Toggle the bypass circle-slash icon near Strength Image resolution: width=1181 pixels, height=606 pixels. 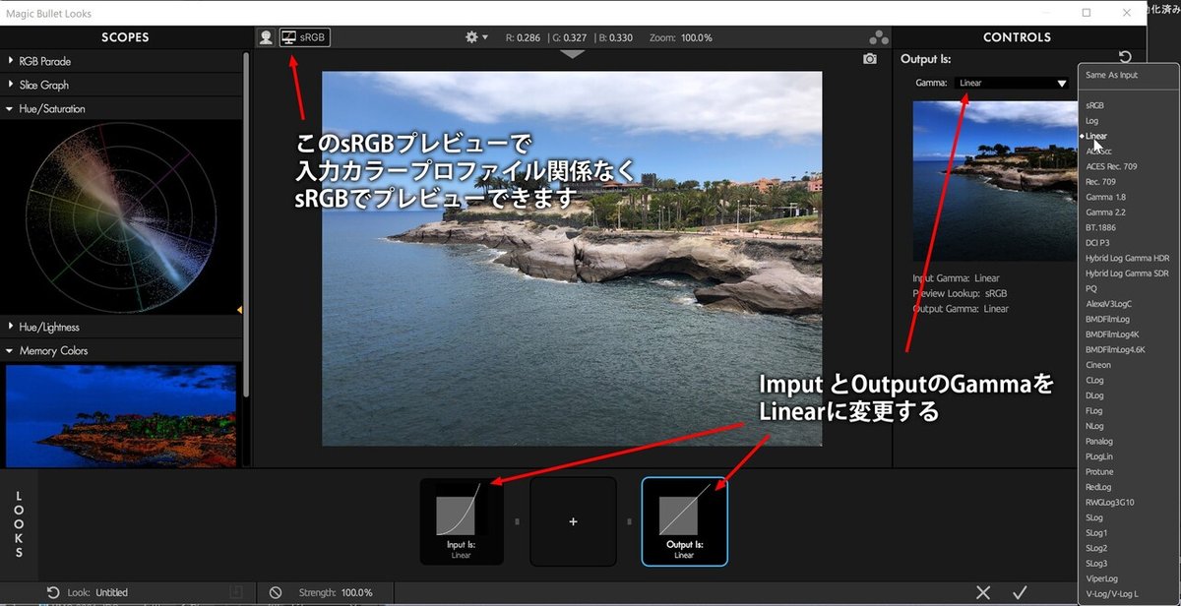pyautogui.click(x=276, y=592)
